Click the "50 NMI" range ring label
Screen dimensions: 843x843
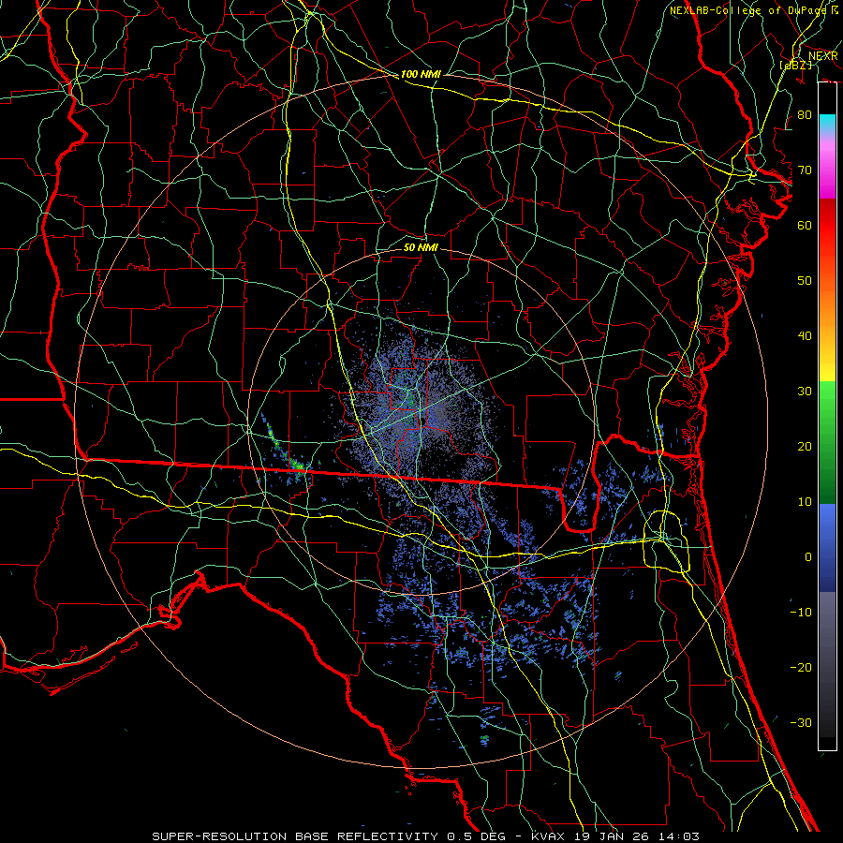[421, 247]
